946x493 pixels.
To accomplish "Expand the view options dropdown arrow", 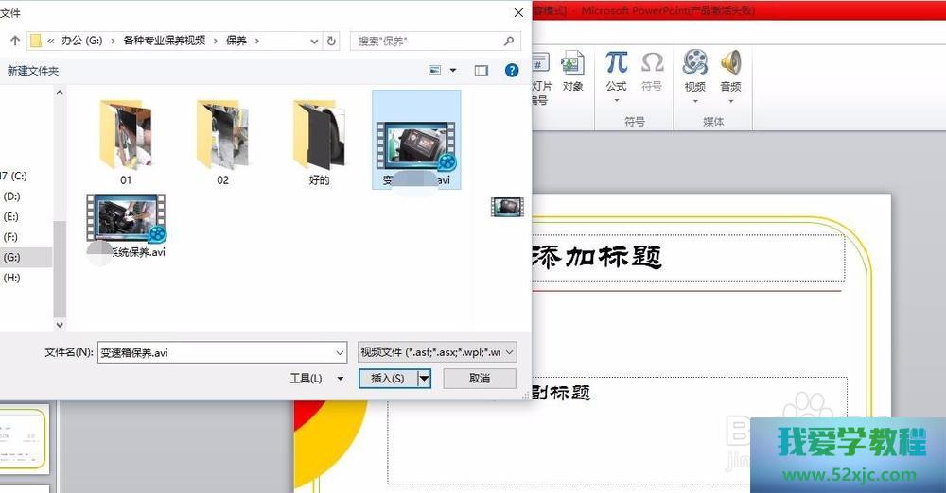I will [x=453, y=71].
